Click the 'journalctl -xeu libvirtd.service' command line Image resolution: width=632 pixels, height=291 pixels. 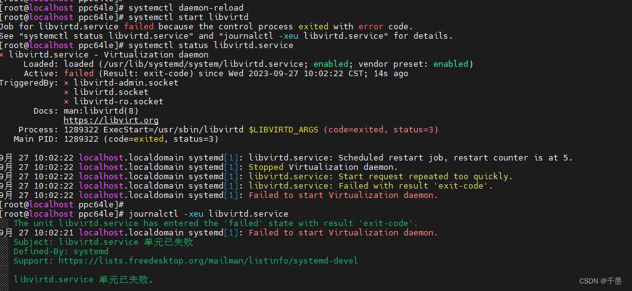[209, 214]
